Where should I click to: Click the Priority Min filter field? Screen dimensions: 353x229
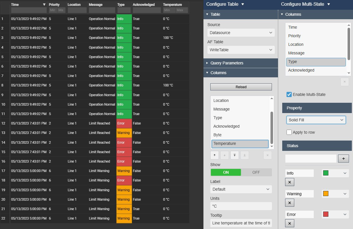[x=53, y=10]
